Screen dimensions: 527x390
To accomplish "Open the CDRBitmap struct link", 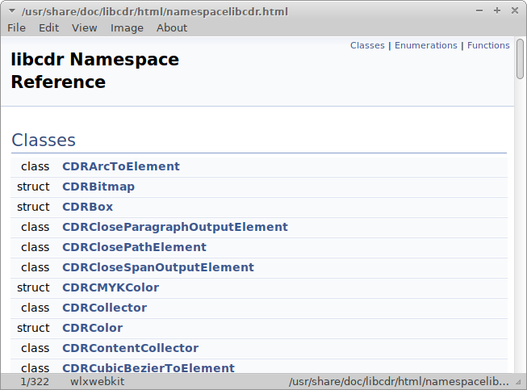I will [x=98, y=187].
